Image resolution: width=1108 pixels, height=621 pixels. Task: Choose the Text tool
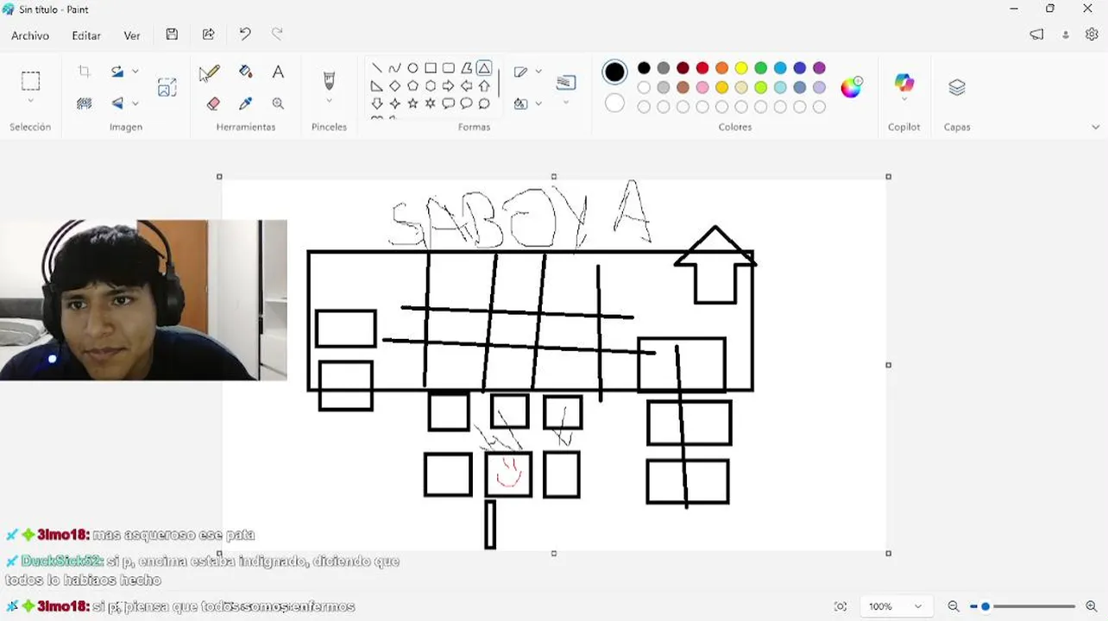tap(278, 72)
